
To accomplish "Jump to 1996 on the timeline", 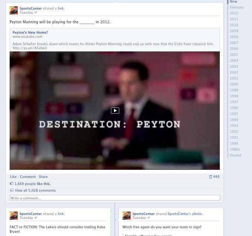I will point(234,108).
